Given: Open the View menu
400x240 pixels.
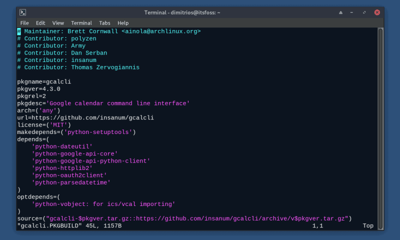Looking at the screenshot, I should 58,23.
